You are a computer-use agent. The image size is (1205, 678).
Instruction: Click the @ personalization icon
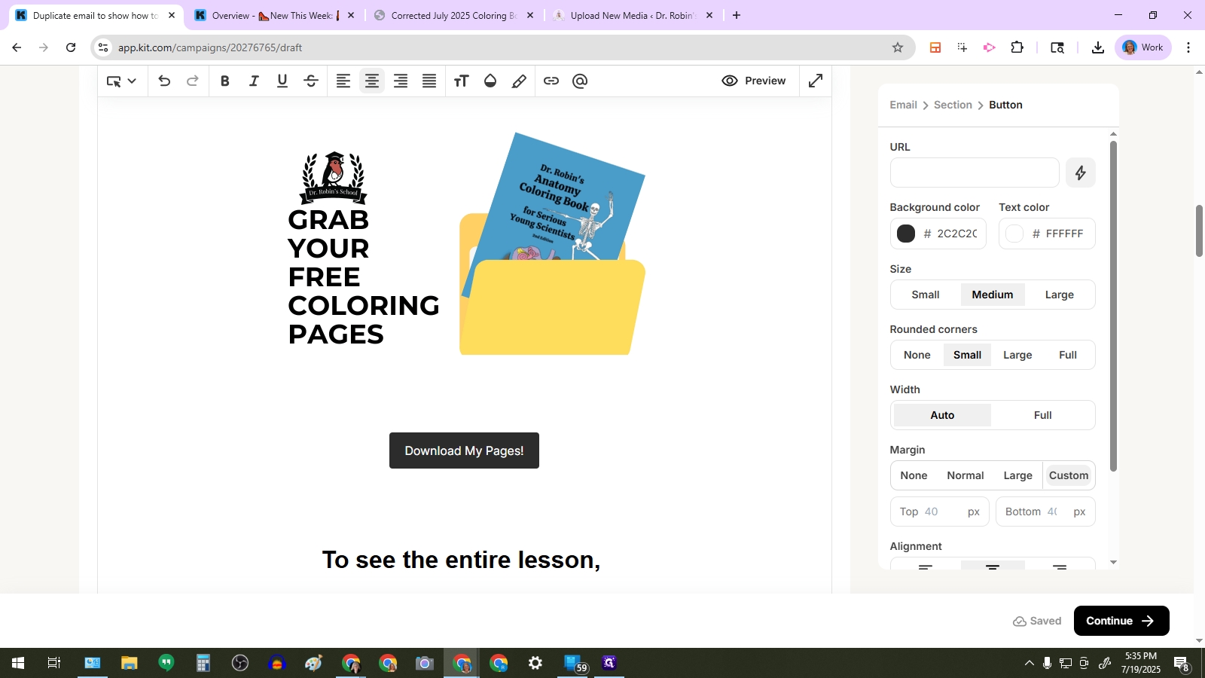pos(580,81)
